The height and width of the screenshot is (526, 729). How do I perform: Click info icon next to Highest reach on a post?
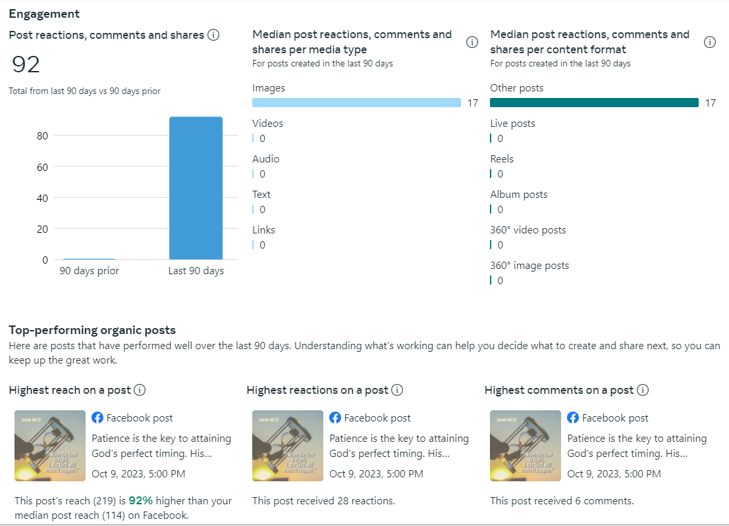coord(140,390)
